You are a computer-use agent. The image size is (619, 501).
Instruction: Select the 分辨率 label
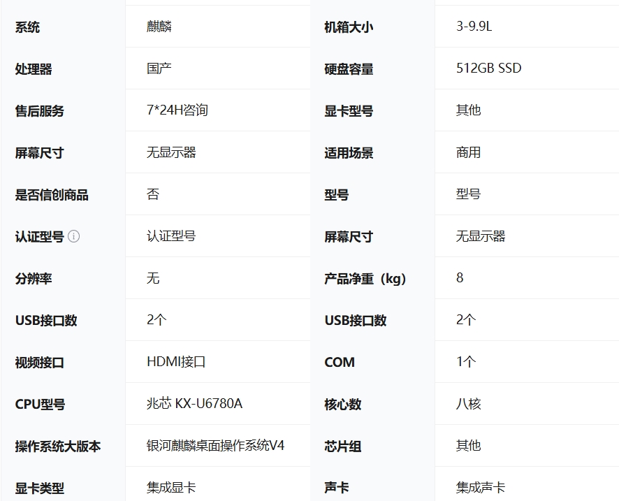coord(34,278)
